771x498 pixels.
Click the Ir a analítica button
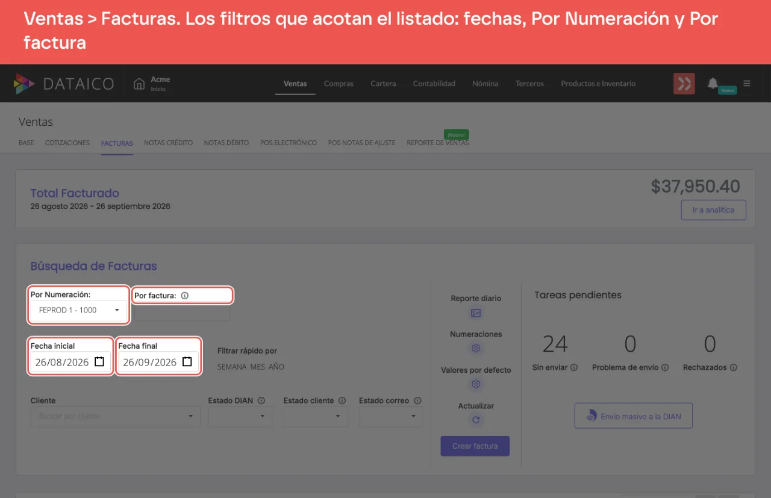[x=714, y=210]
